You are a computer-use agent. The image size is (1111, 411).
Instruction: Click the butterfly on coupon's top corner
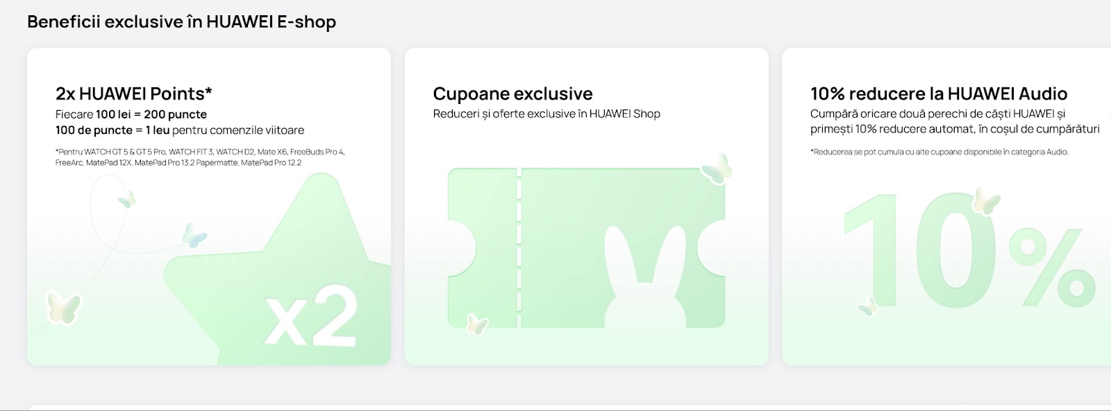point(717,168)
